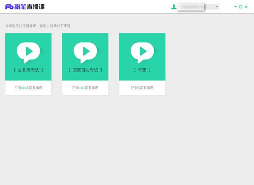
Task: Expand the account dropdown arrow
Action: [x=217, y=7]
